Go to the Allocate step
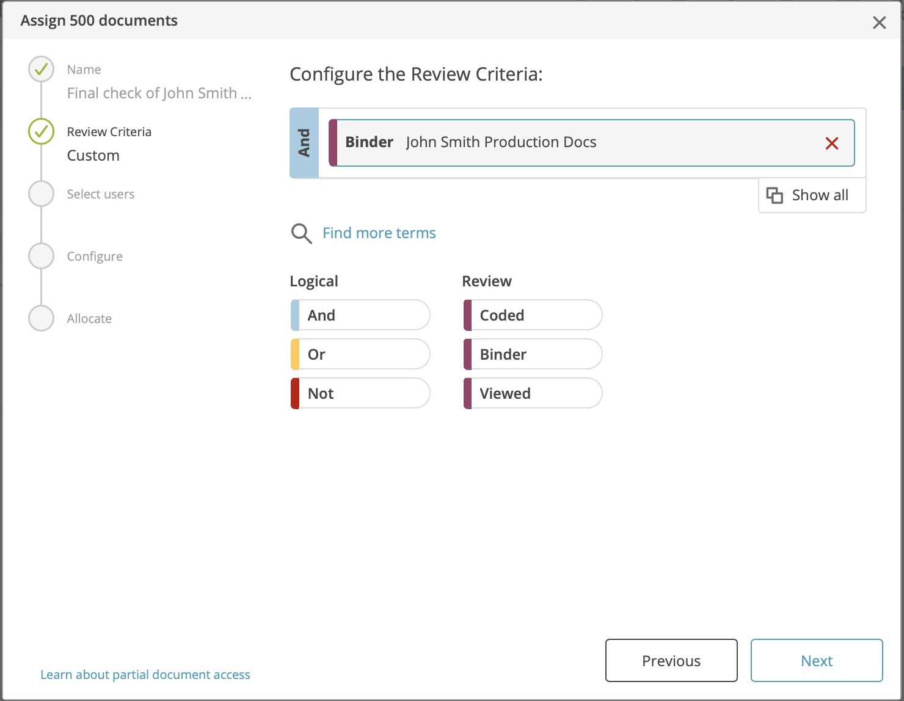 (x=42, y=319)
